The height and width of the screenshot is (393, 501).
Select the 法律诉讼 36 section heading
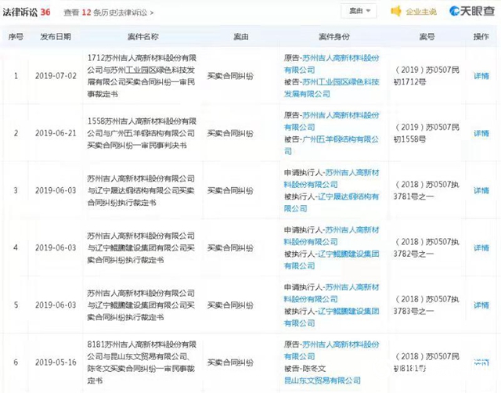[27, 13]
